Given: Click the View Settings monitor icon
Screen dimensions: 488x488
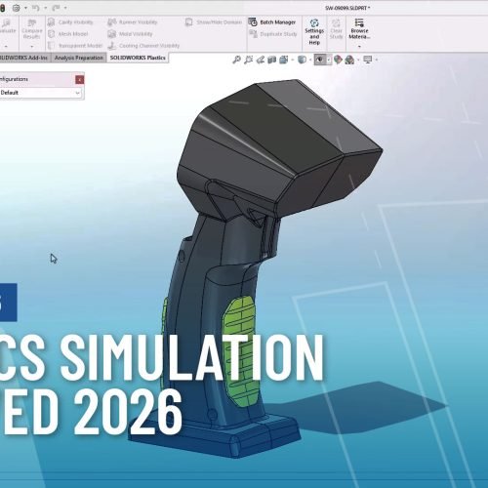Looking at the screenshot, I should (x=368, y=60).
